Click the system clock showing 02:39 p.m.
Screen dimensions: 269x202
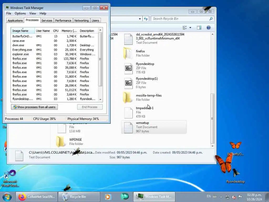point(254,197)
